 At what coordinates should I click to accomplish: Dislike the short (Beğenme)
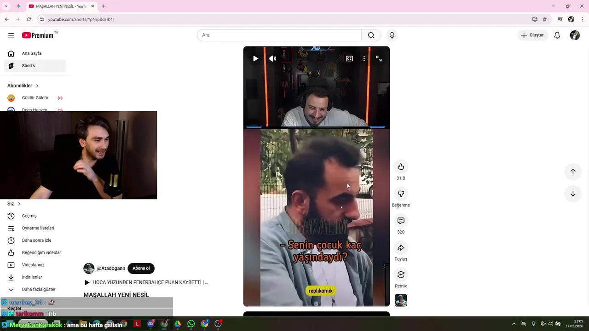(x=401, y=194)
